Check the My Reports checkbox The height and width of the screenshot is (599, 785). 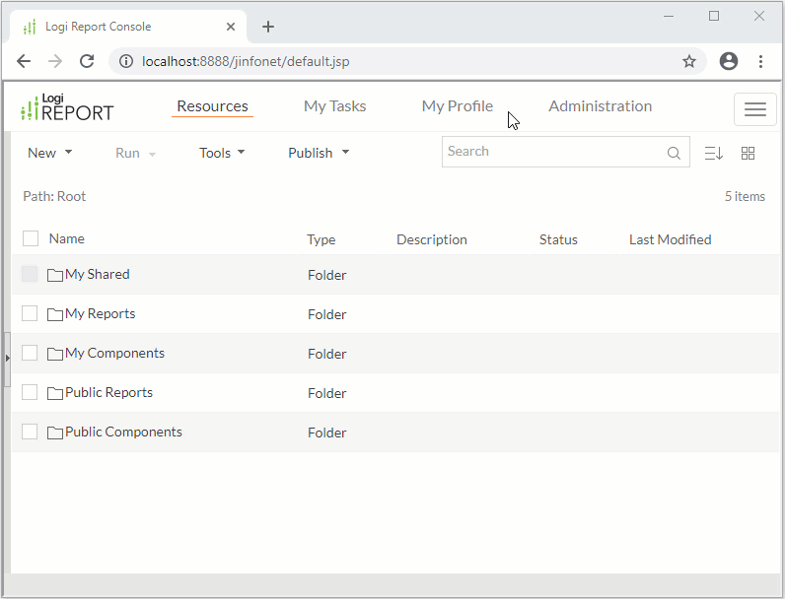30,313
